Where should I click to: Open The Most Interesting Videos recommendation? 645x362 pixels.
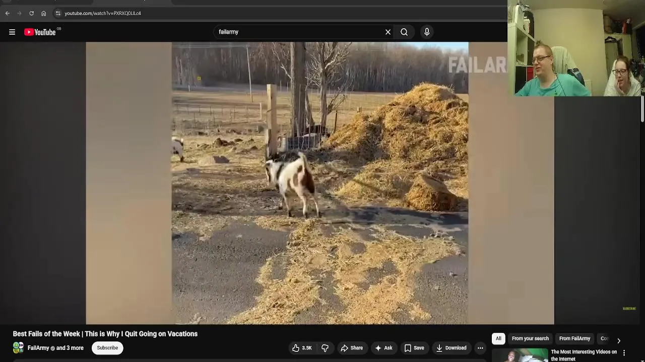coord(584,355)
